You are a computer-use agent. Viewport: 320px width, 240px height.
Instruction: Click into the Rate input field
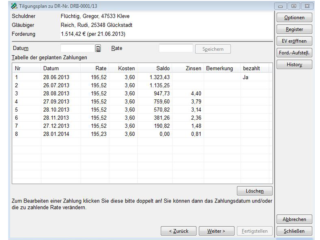coord(176,48)
